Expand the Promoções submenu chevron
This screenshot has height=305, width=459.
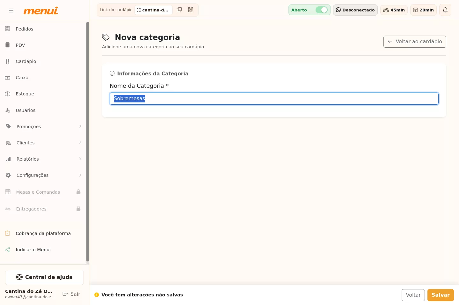click(x=80, y=126)
